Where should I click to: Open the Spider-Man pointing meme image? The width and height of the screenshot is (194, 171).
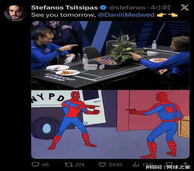tap(110, 124)
